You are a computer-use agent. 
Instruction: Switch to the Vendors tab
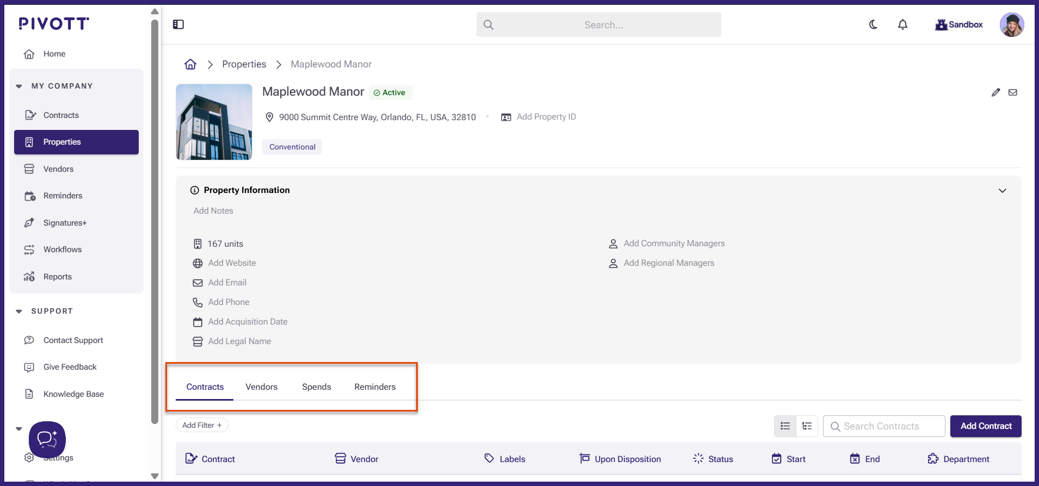[262, 387]
